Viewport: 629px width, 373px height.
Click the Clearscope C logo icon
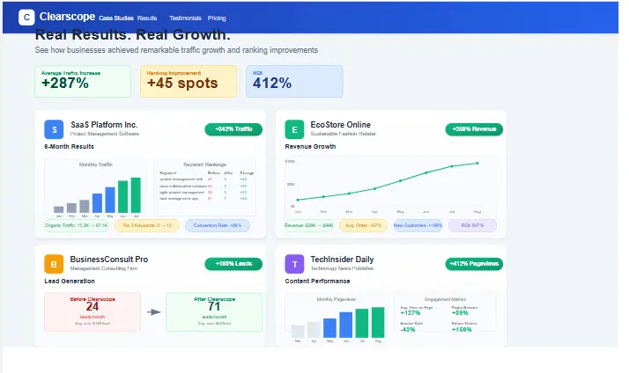point(26,18)
